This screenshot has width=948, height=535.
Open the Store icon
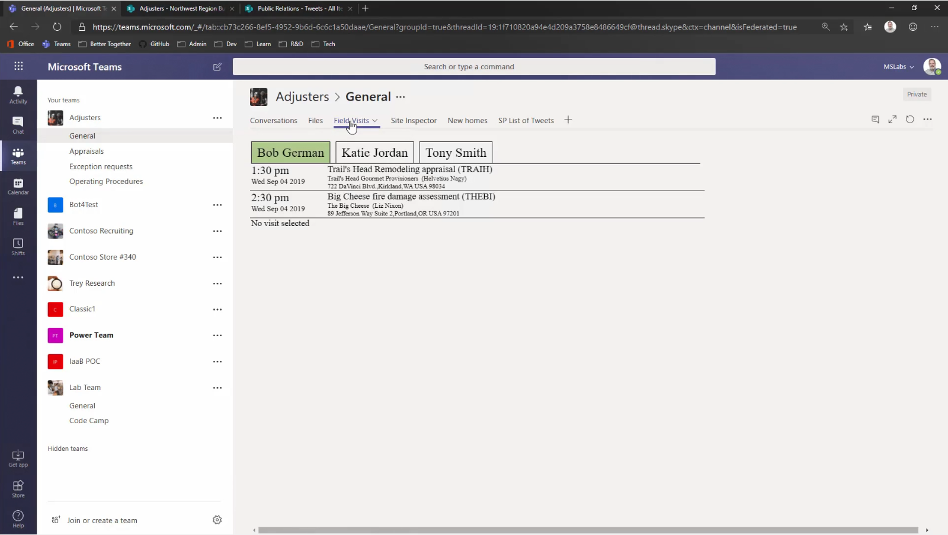pos(18,489)
